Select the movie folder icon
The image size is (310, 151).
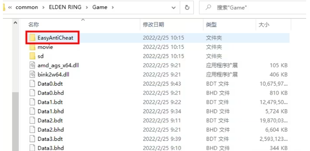click(33, 47)
